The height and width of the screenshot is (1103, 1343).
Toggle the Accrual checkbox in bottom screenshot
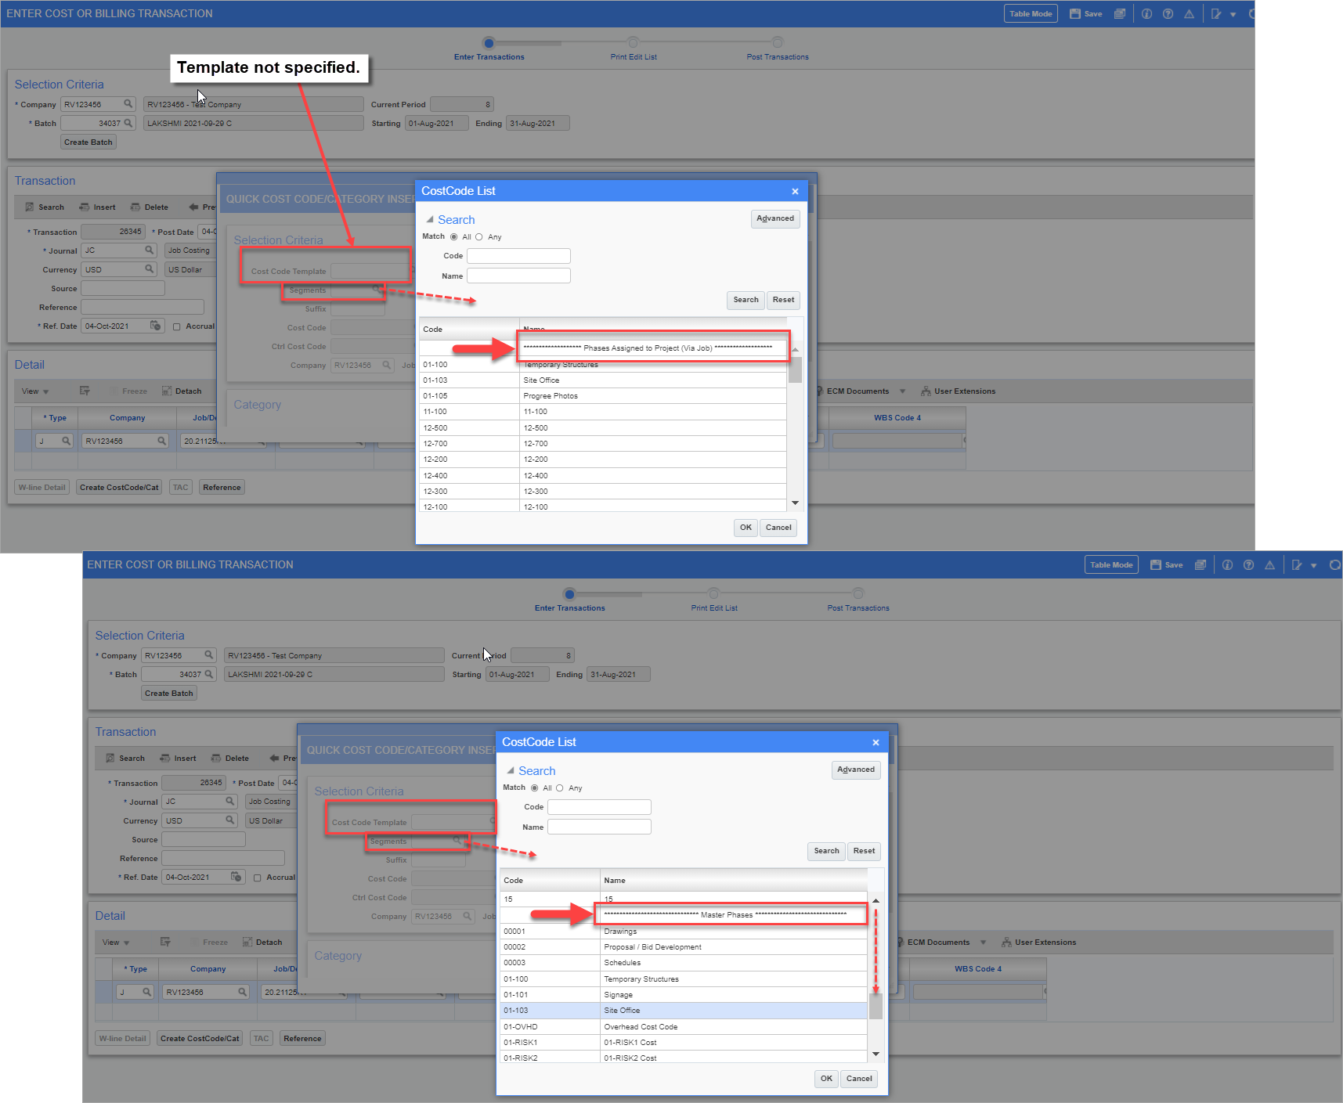click(258, 878)
